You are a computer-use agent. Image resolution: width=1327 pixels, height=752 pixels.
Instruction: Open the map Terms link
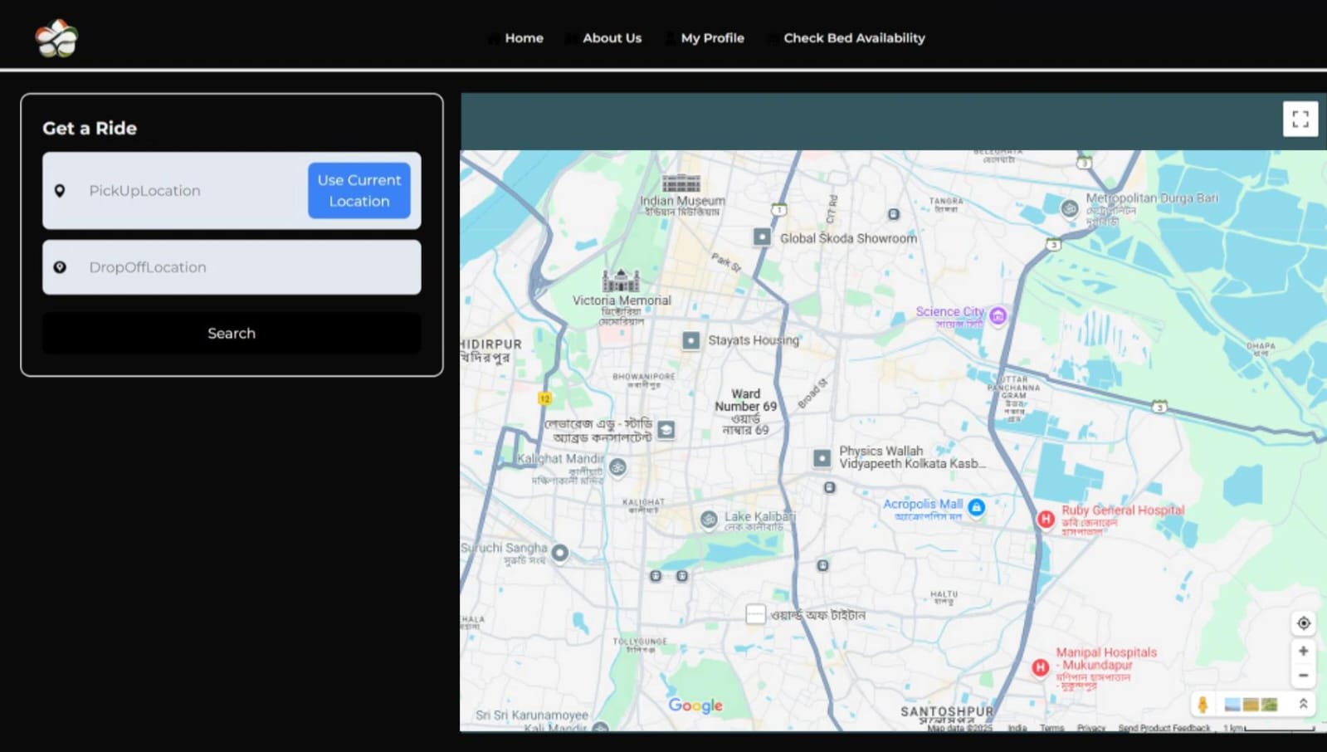[x=1051, y=728]
